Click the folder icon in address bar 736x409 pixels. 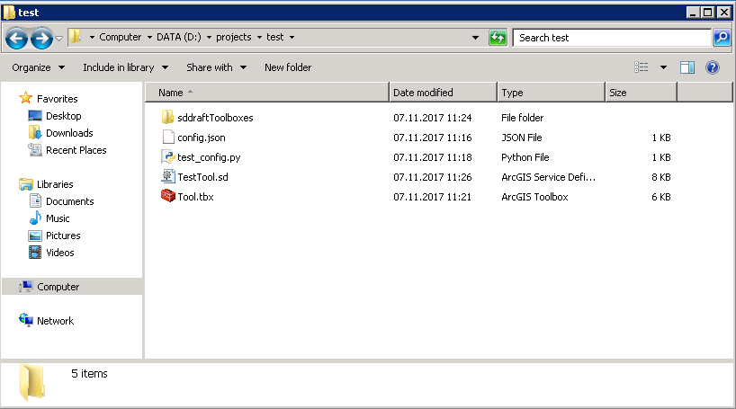click(x=75, y=37)
